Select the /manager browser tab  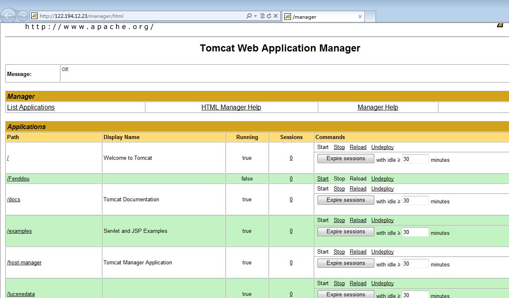tap(323, 17)
